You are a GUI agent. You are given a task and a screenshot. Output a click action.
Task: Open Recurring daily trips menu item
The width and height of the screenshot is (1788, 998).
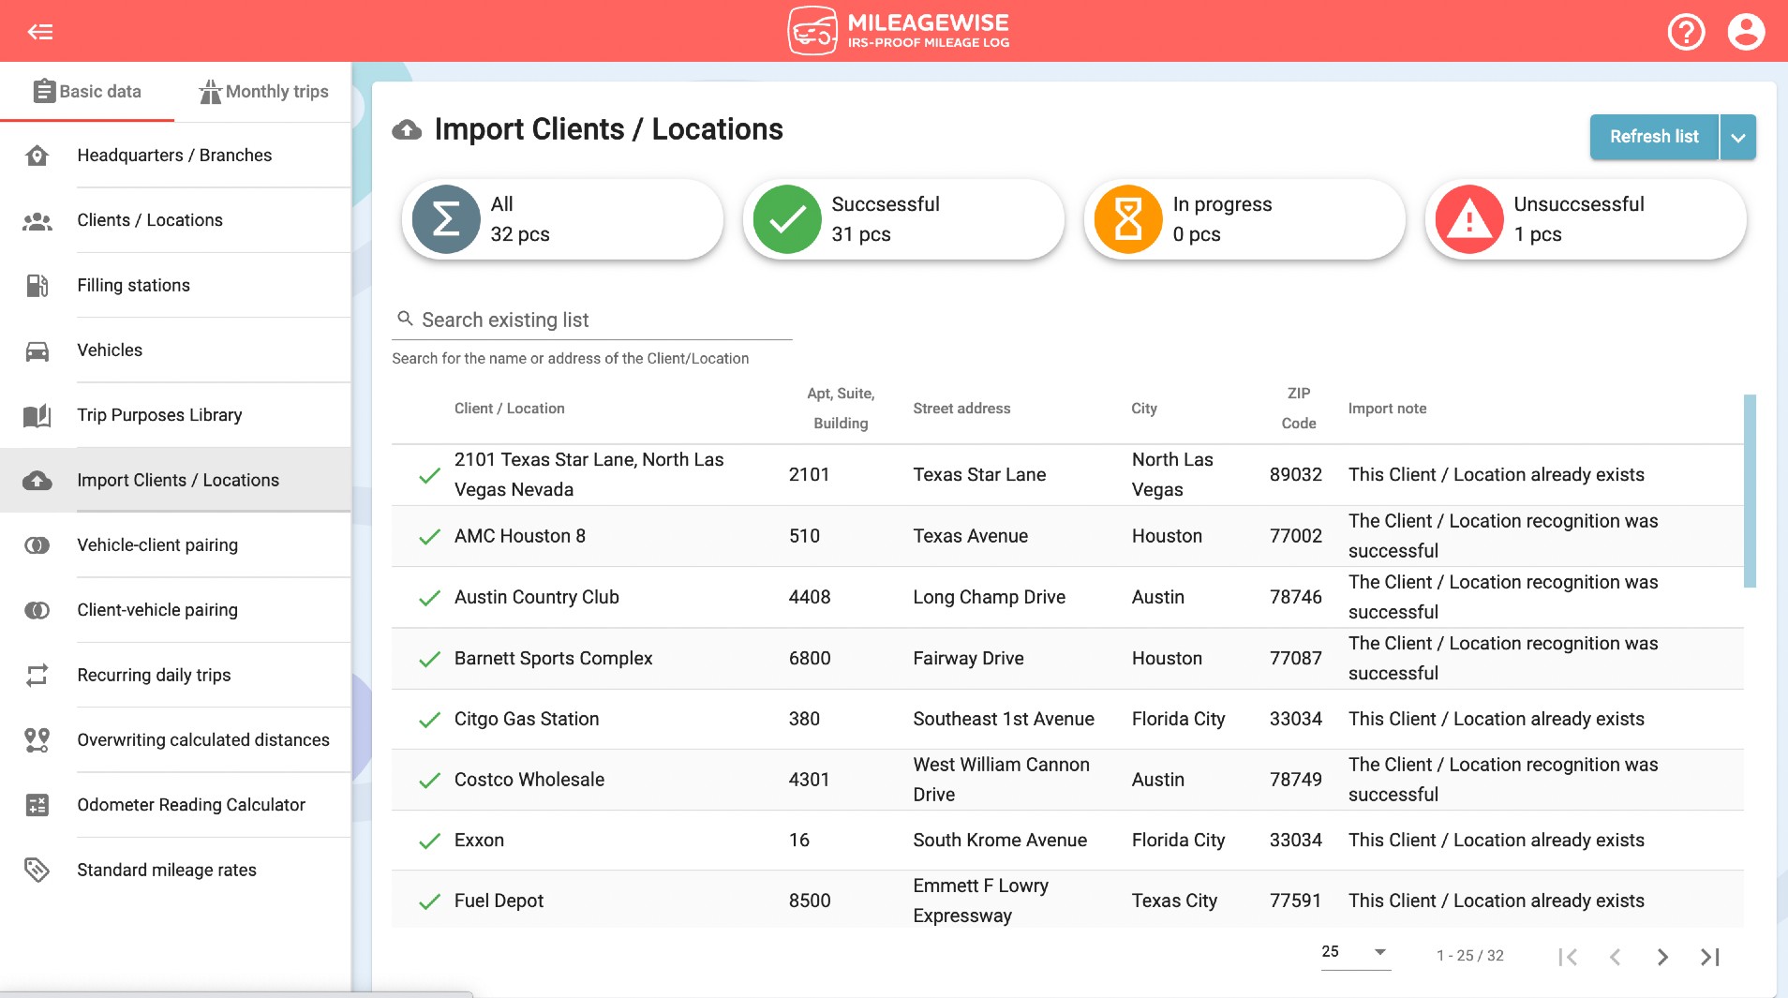click(x=175, y=676)
